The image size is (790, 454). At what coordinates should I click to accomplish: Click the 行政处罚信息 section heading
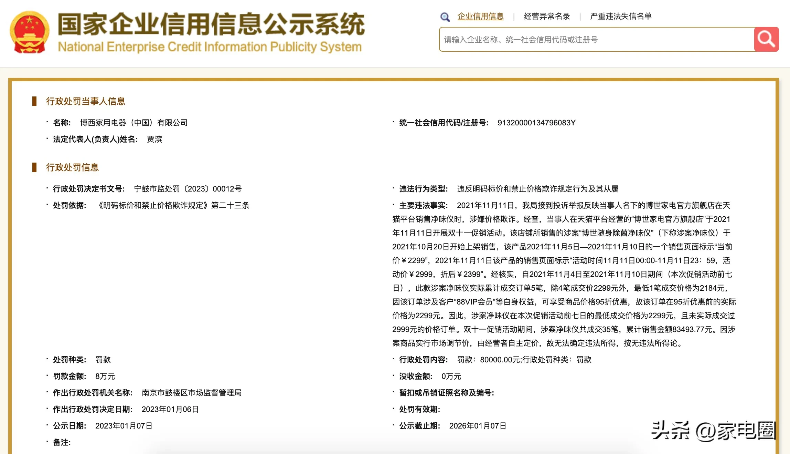point(72,167)
